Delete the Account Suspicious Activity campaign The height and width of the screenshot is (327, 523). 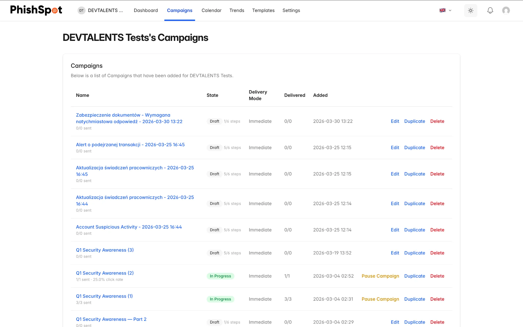[437, 230]
